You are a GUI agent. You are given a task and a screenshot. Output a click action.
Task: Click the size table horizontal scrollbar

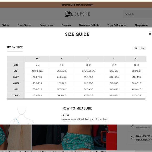(x=76, y=99)
